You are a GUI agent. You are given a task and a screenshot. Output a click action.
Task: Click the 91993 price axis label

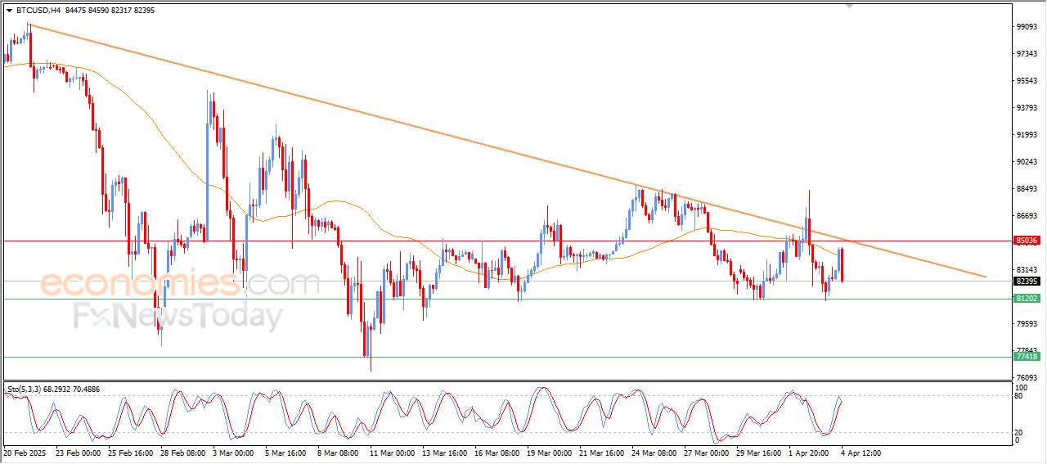(1027, 134)
